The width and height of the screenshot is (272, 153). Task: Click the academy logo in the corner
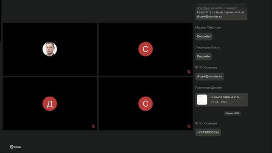coord(15,147)
